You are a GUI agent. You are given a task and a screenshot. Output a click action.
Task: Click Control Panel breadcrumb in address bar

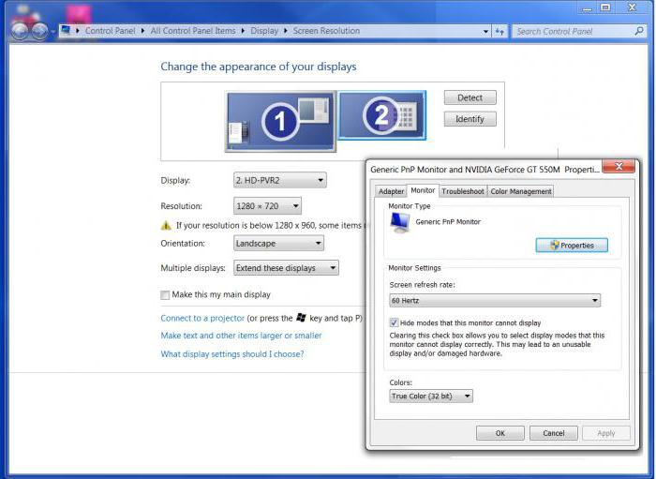110,31
